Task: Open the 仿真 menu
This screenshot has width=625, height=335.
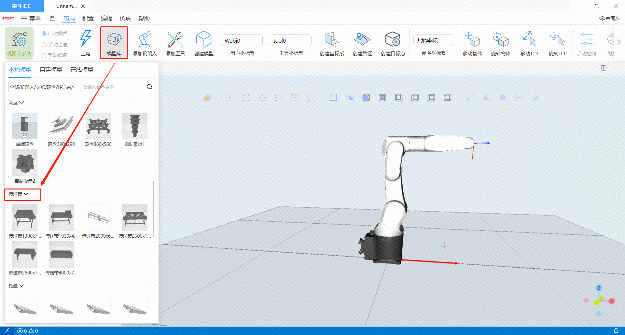Action: tap(125, 19)
